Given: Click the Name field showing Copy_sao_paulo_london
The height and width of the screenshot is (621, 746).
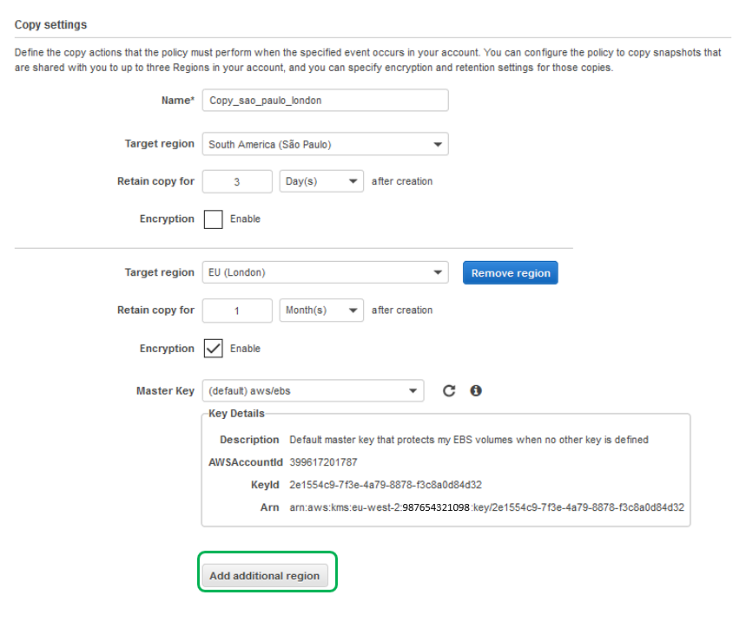Looking at the screenshot, I should pyautogui.click(x=325, y=100).
